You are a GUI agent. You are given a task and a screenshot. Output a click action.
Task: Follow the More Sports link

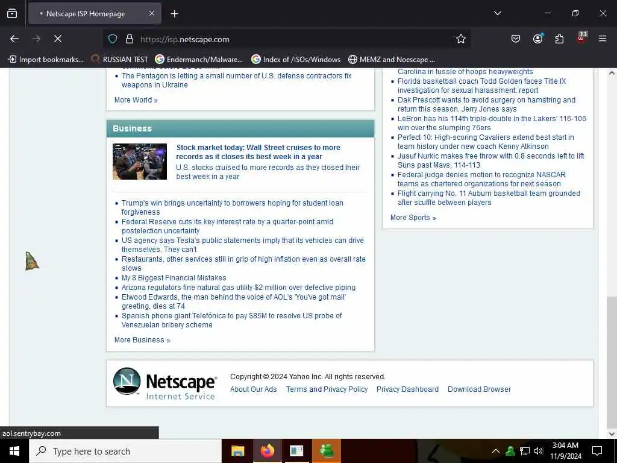coord(413,217)
